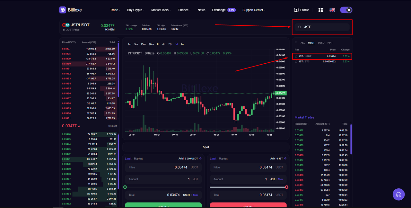Click the Market Trades scrollbar
The image size is (411, 208).
point(351,139)
